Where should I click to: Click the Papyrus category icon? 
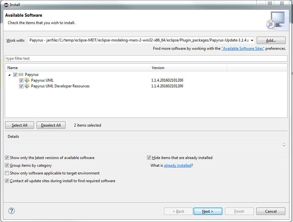pyautogui.click(x=21, y=75)
